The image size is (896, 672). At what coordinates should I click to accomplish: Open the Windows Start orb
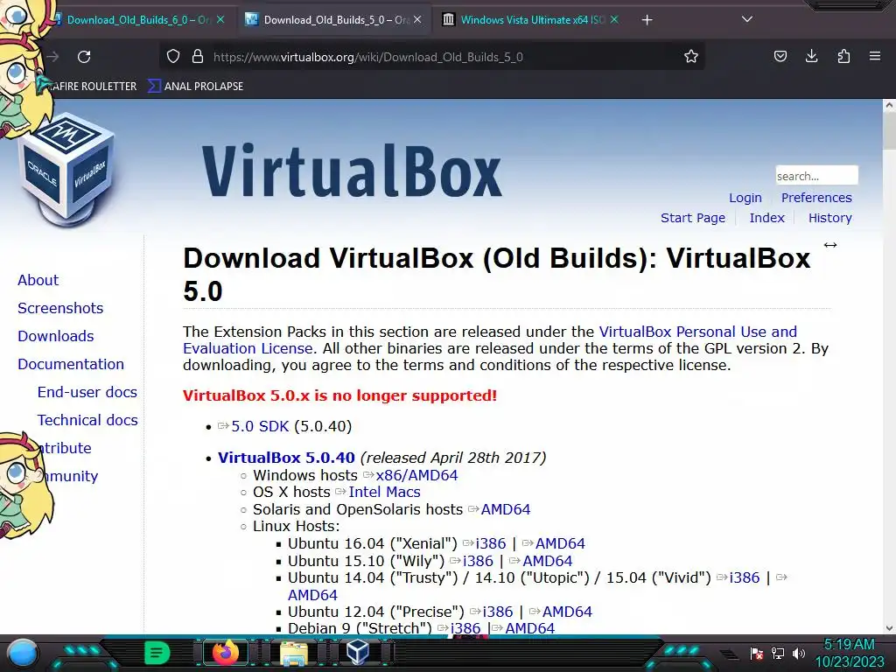click(x=23, y=653)
